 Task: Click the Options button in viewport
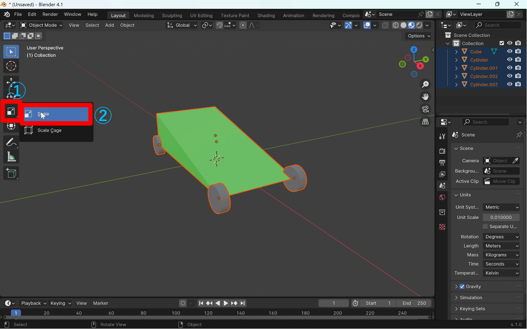tap(419, 36)
